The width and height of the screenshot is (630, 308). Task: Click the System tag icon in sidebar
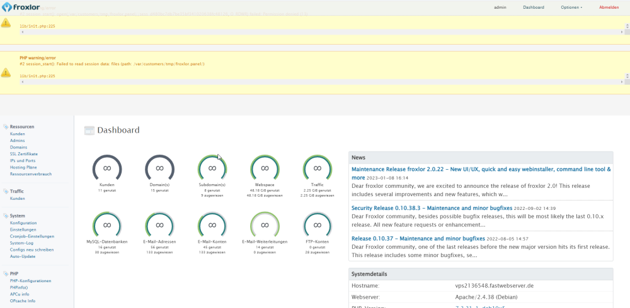6,216
